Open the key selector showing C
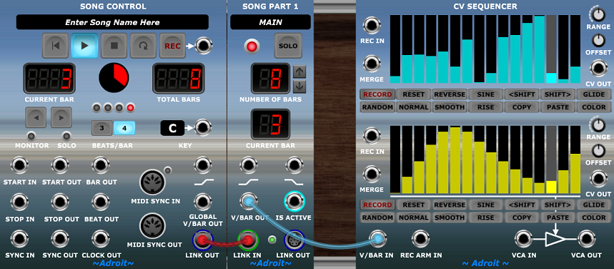The image size is (614, 269). pyautogui.click(x=172, y=128)
